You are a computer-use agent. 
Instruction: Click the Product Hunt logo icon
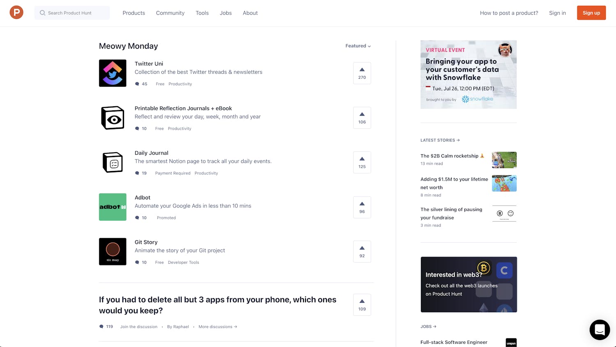click(x=16, y=13)
